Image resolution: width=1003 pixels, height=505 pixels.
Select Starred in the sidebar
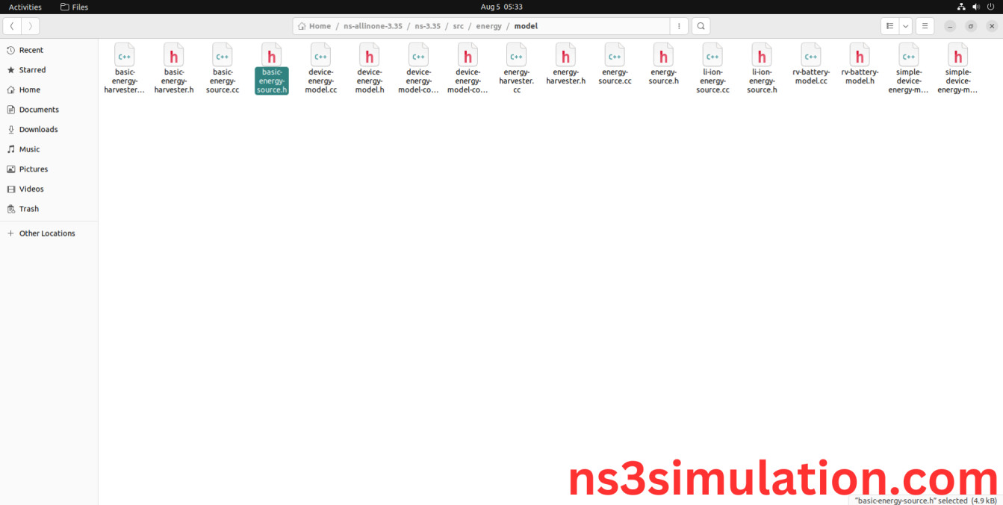(x=32, y=69)
